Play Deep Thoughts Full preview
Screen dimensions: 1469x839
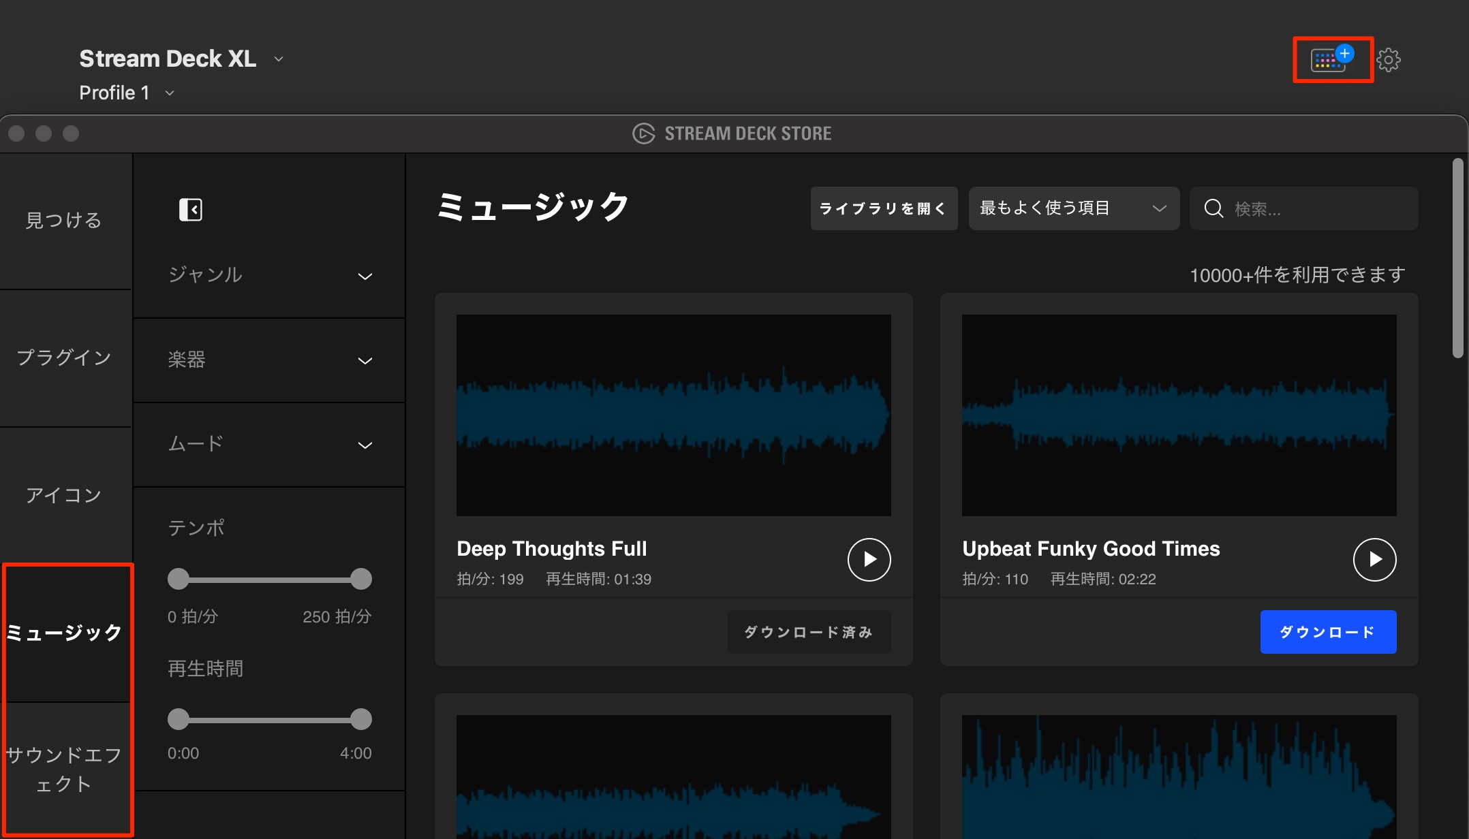(x=869, y=560)
